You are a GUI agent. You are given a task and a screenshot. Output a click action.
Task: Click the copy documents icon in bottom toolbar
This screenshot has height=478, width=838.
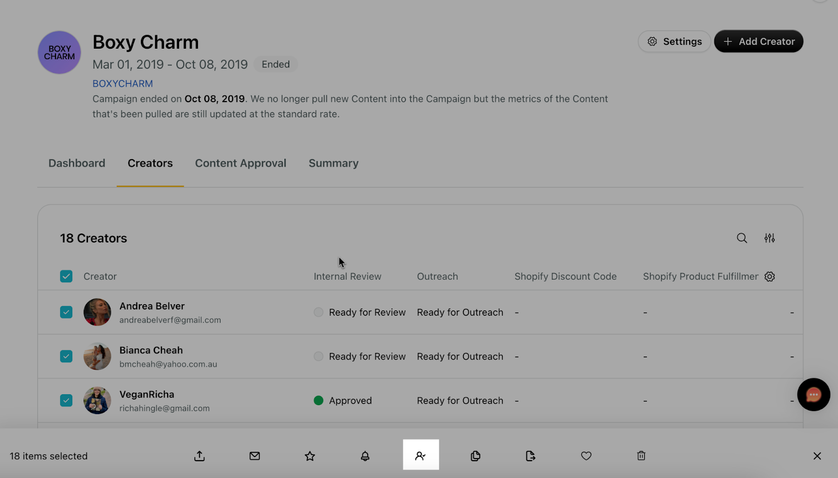pos(476,456)
